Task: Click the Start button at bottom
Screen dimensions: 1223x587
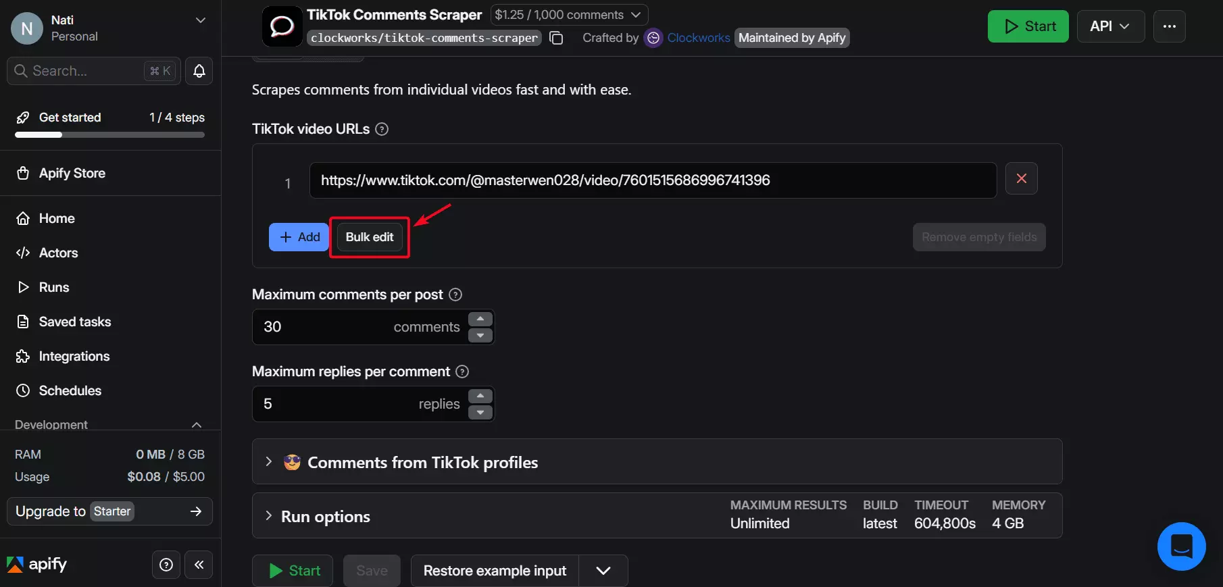Action: [x=293, y=571]
